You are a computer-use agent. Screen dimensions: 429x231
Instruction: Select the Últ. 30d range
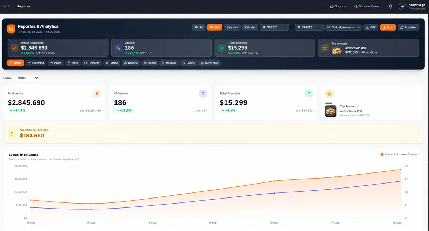point(214,27)
